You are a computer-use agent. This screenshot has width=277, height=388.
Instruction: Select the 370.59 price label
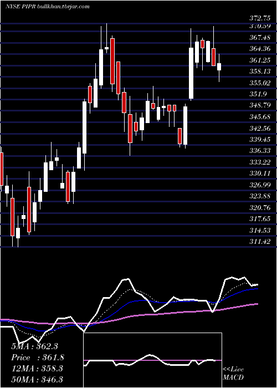pyautogui.click(x=260, y=25)
